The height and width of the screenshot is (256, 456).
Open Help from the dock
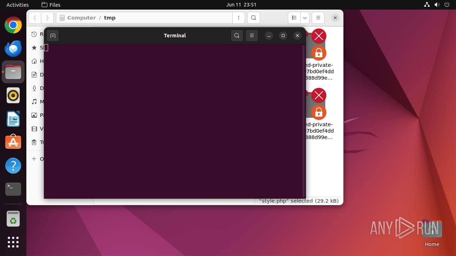point(13,166)
